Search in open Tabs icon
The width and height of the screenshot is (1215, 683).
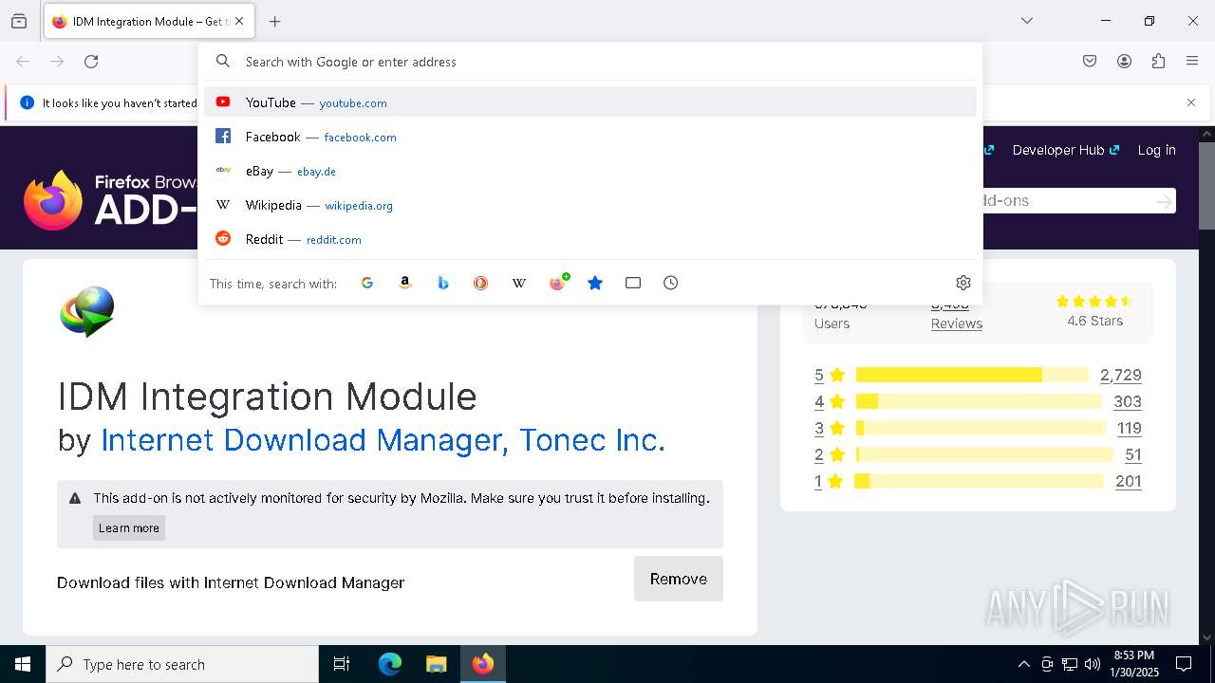tap(633, 283)
